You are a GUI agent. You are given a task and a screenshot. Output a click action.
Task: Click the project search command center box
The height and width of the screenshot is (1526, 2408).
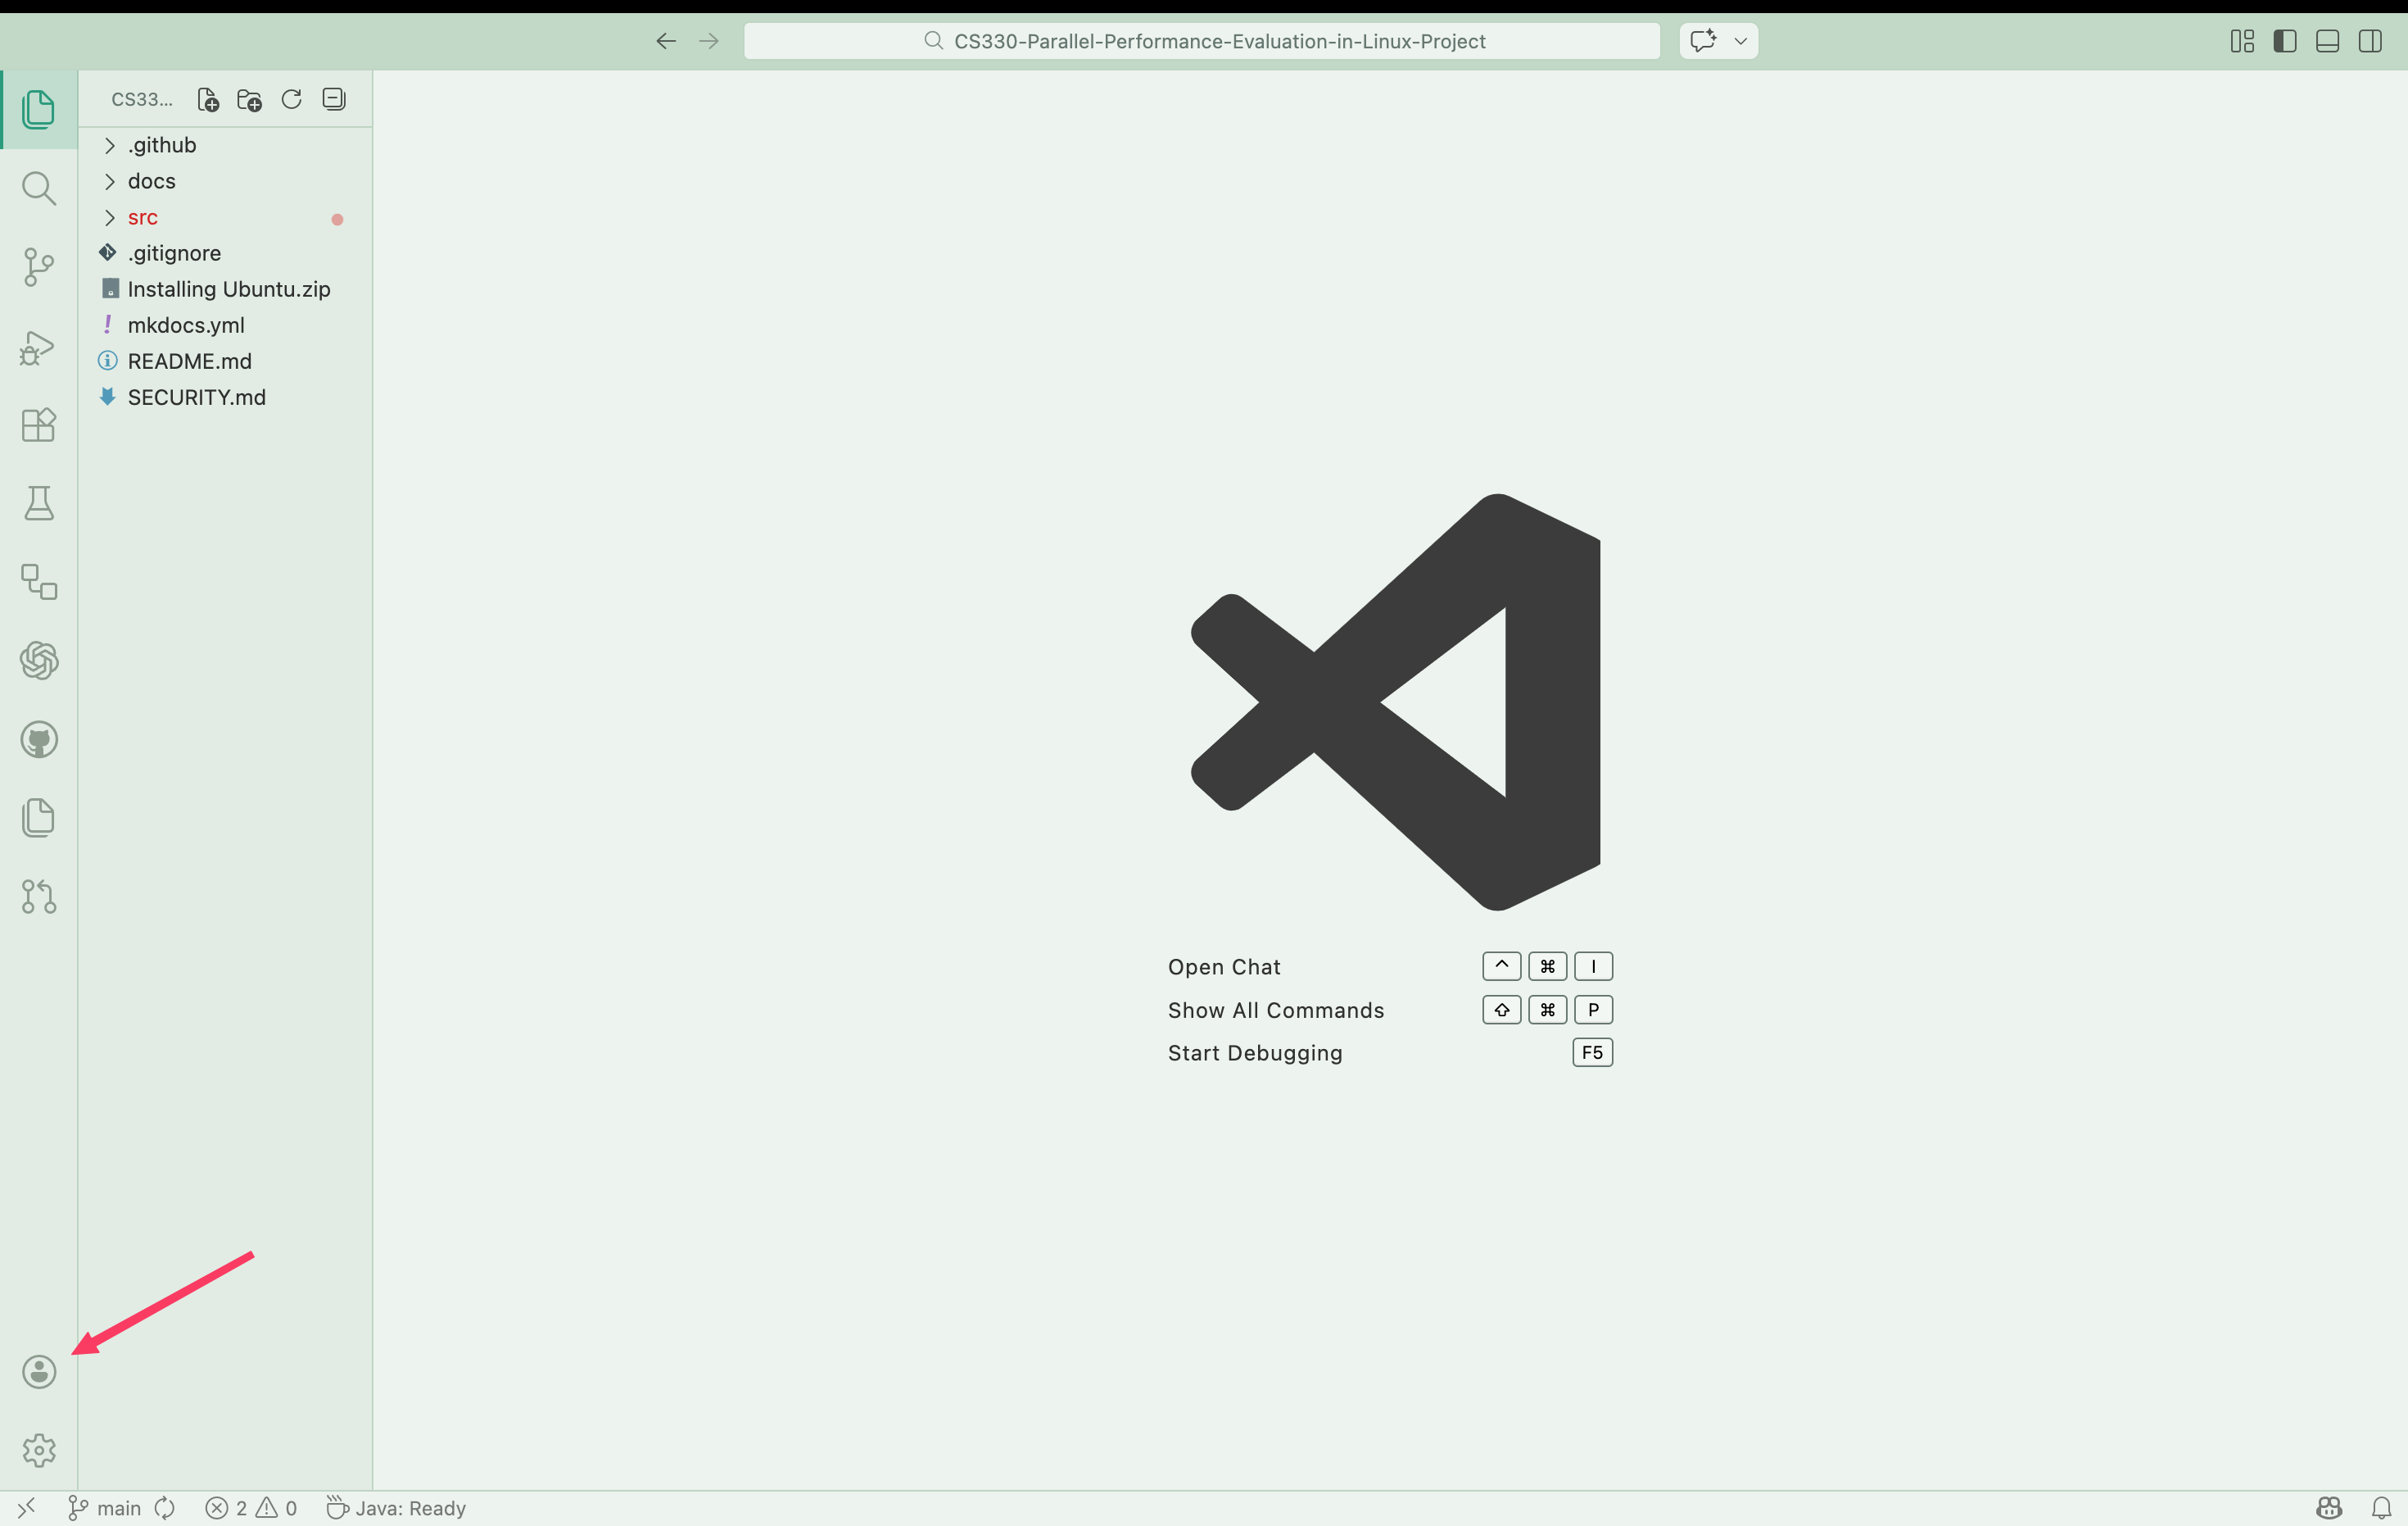[x=1202, y=41]
